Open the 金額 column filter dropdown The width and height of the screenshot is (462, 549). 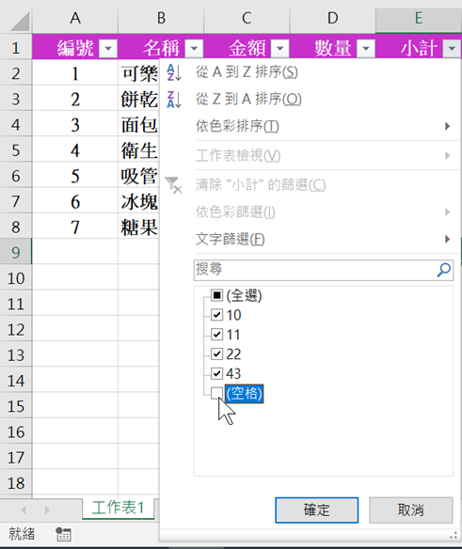point(280,48)
